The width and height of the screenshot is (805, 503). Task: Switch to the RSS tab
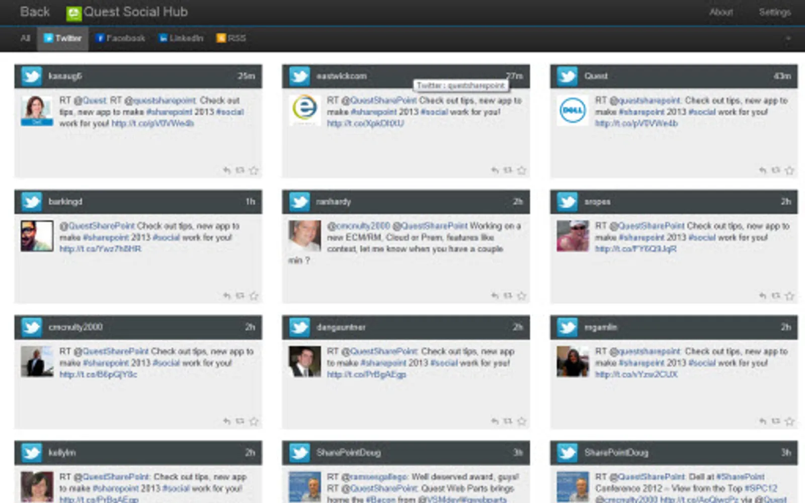coord(231,38)
